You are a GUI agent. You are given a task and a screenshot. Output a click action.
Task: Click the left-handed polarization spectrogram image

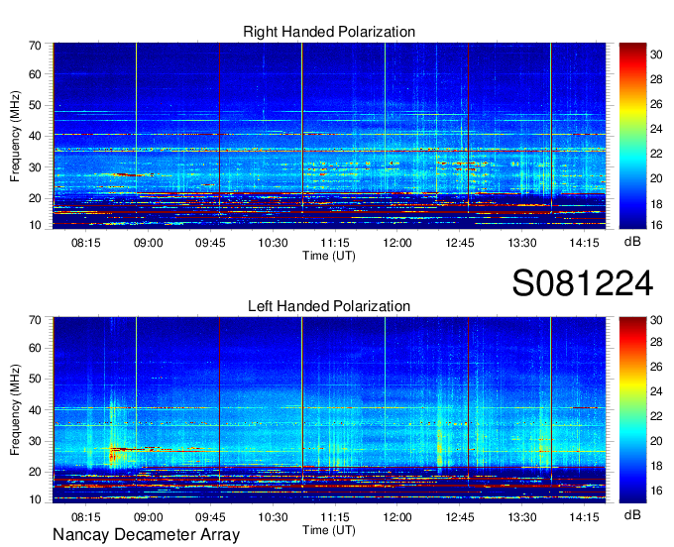(329, 410)
